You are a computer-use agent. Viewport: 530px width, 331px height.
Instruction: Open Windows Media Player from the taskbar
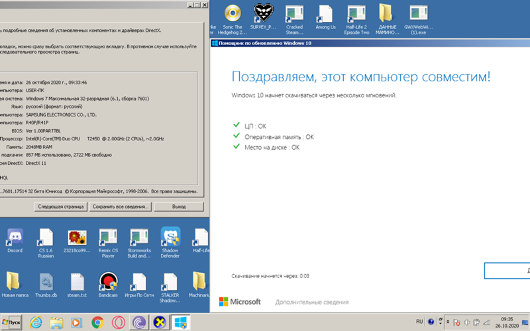[76, 322]
